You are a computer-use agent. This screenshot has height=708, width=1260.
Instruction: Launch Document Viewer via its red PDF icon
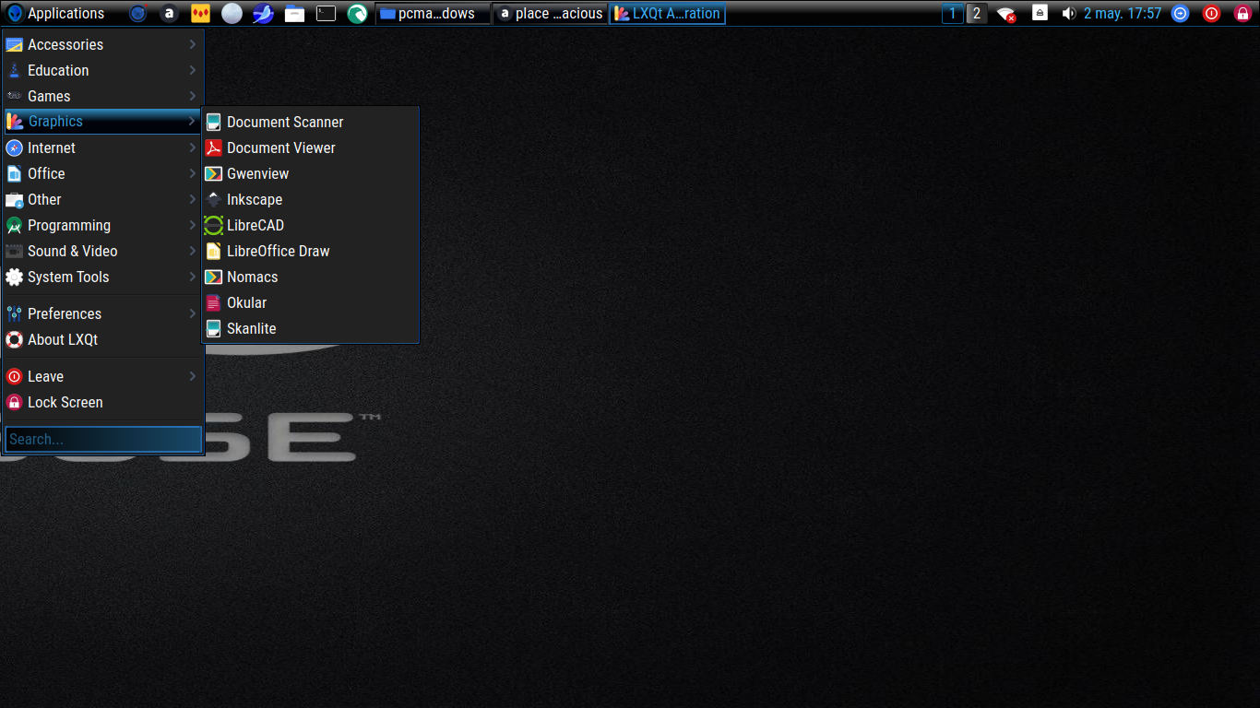click(x=214, y=147)
